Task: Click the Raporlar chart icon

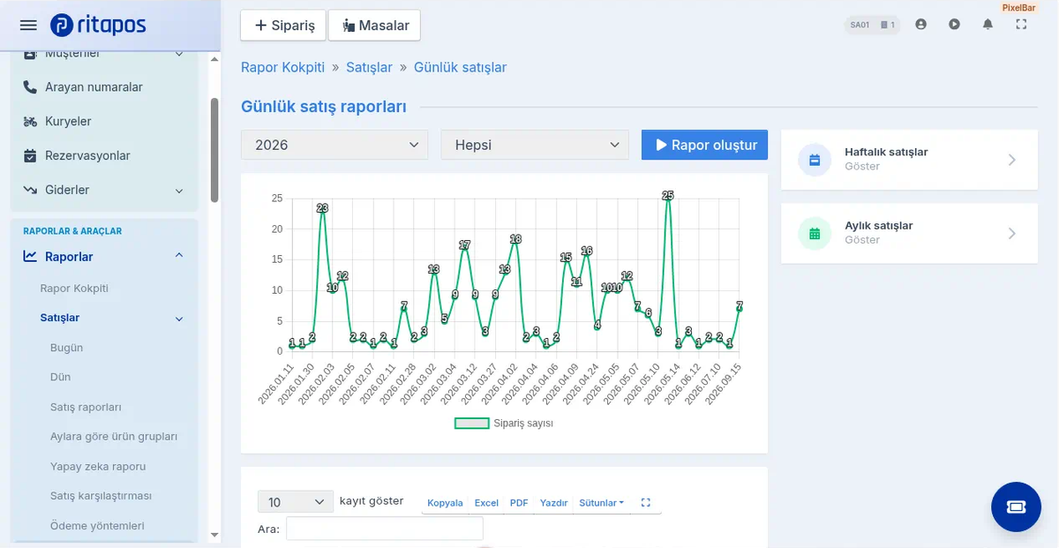Action: pos(30,257)
